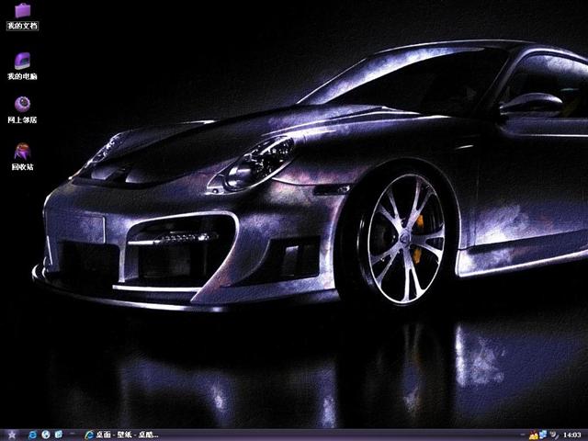588x441 pixels.
Task: Launch Internet Explorer from quick launch
Action: [x=33, y=434]
